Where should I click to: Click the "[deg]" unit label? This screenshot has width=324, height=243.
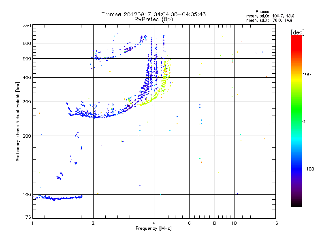[x=297, y=32]
